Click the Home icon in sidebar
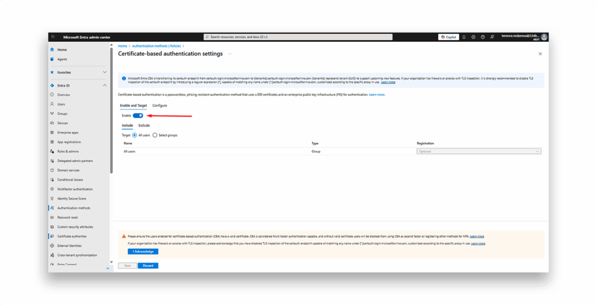Screen dimensions: 597x305 pos(52,49)
